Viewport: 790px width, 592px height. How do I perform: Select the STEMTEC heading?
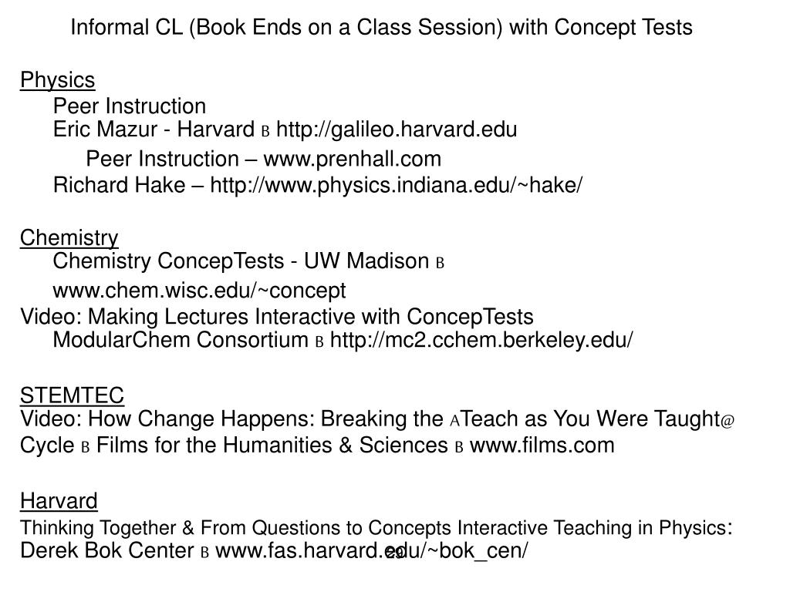click(x=72, y=395)
